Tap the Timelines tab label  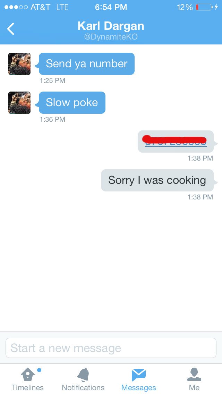[28, 387]
